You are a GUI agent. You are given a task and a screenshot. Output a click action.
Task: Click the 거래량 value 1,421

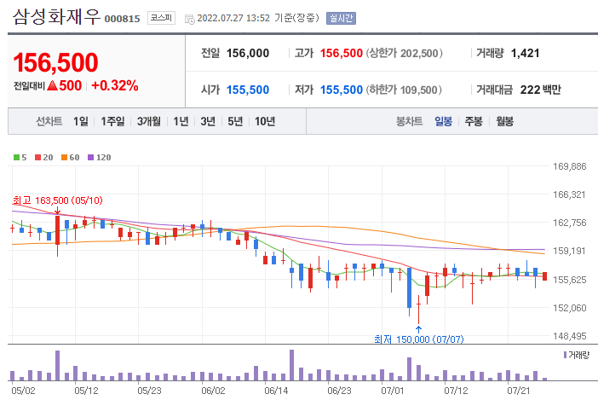[x=525, y=53]
